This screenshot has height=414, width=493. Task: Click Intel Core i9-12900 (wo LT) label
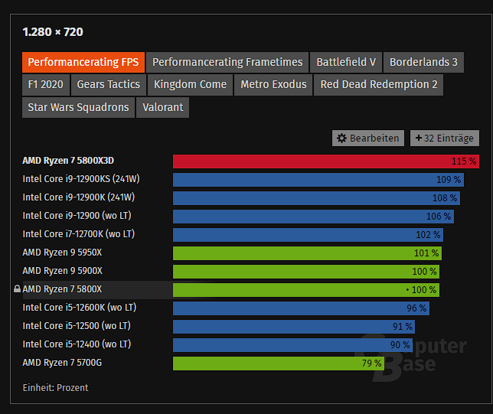click(77, 216)
